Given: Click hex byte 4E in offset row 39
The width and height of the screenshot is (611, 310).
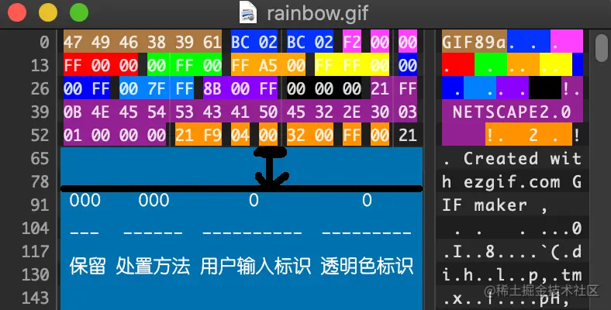Looking at the screenshot, I should pyautogui.click(x=101, y=112).
